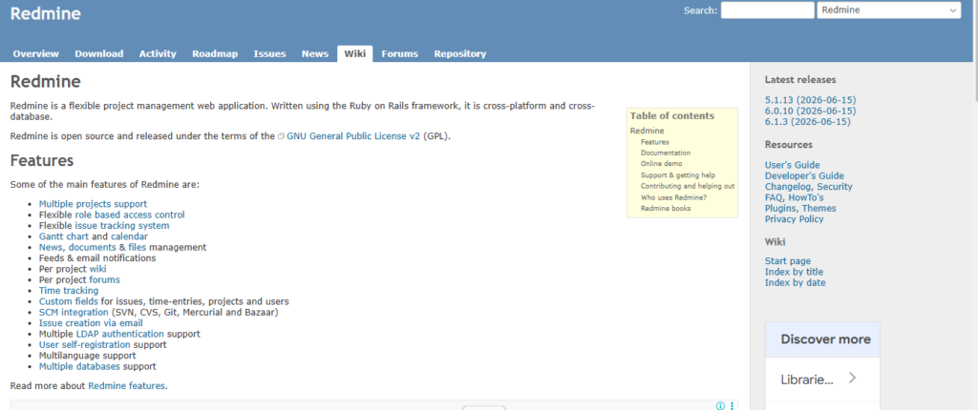Open the Forums tab
Viewport: 978px width, 410px height.
point(400,53)
